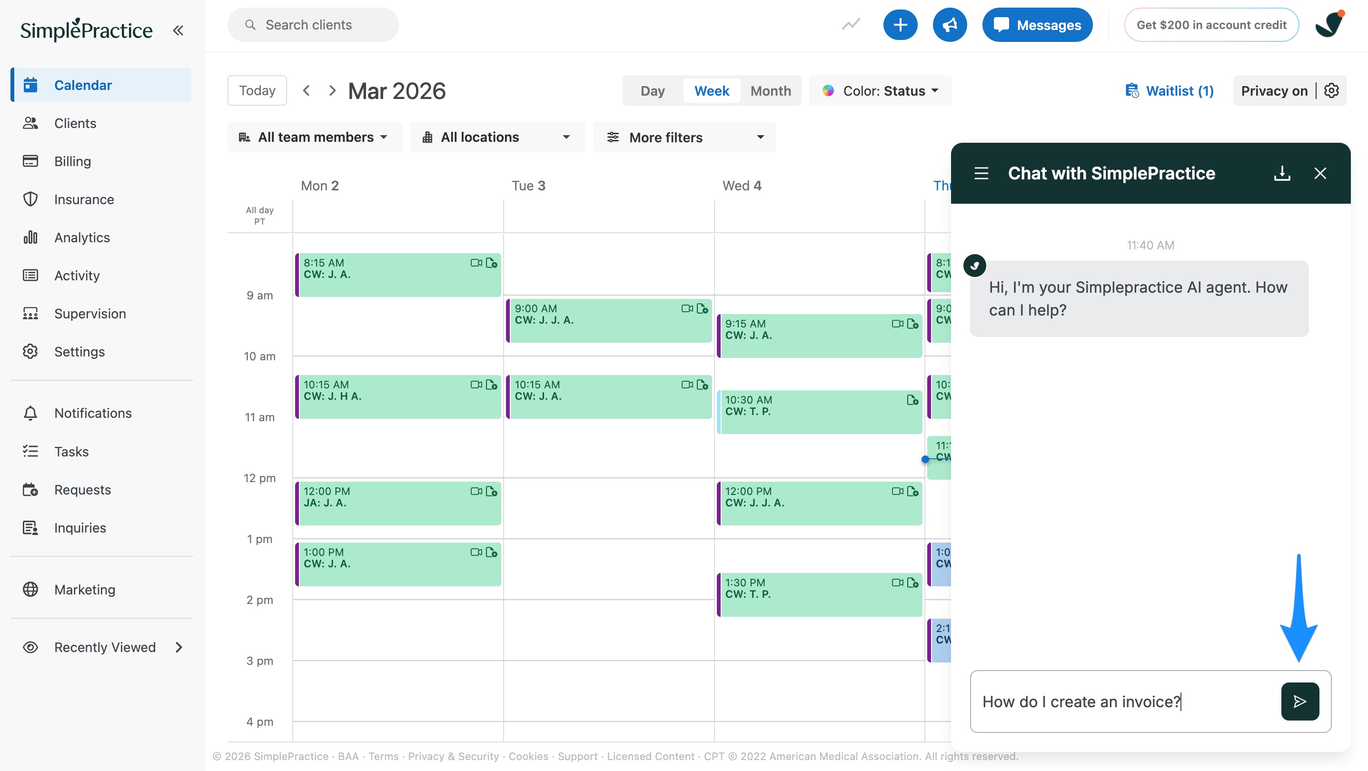Click the Mon 2 day header
The height and width of the screenshot is (771, 1368).
point(320,185)
